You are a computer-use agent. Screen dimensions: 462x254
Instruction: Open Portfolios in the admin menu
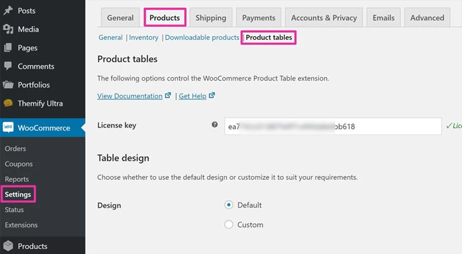(34, 85)
